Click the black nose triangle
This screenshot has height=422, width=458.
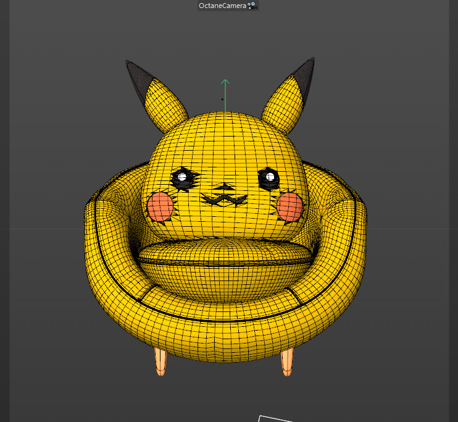225,187
